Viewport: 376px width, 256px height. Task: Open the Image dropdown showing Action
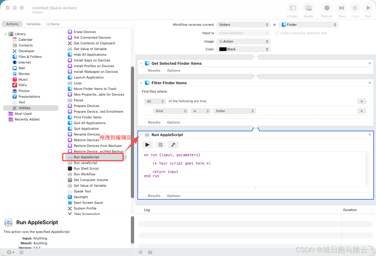tap(243, 41)
